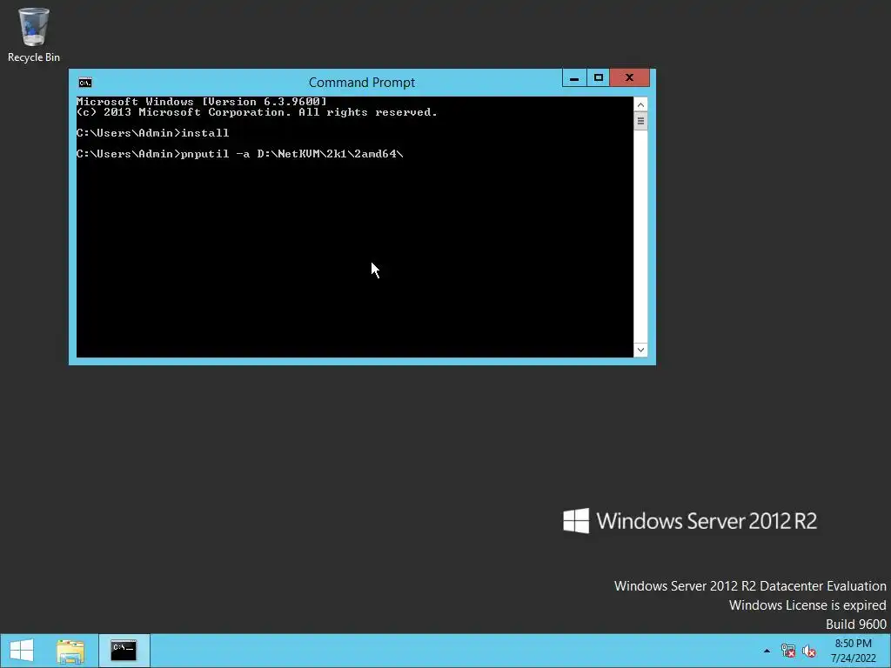Close the Command Prompt window
Image resolution: width=891 pixels, height=668 pixels.
pyautogui.click(x=629, y=77)
